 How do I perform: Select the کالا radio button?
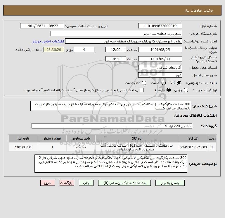(x=179, y=83)
